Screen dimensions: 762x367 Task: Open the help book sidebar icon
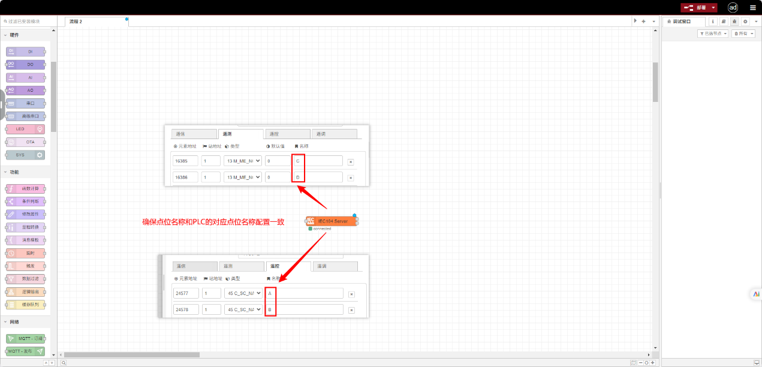point(724,21)
